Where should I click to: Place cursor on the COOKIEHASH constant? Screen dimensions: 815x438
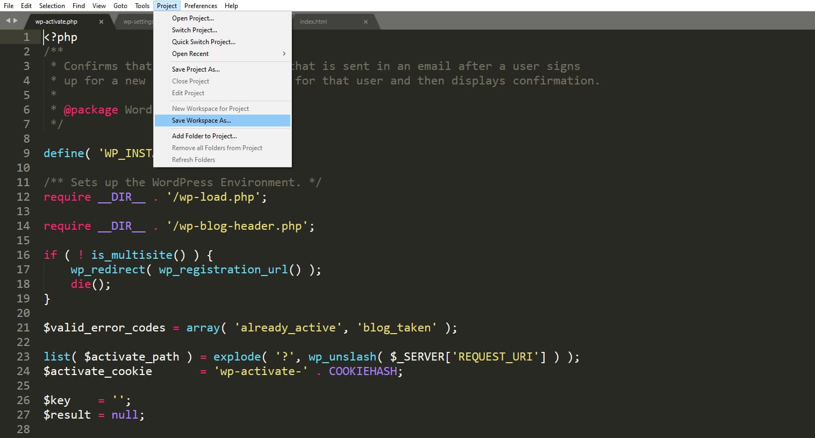364,371
